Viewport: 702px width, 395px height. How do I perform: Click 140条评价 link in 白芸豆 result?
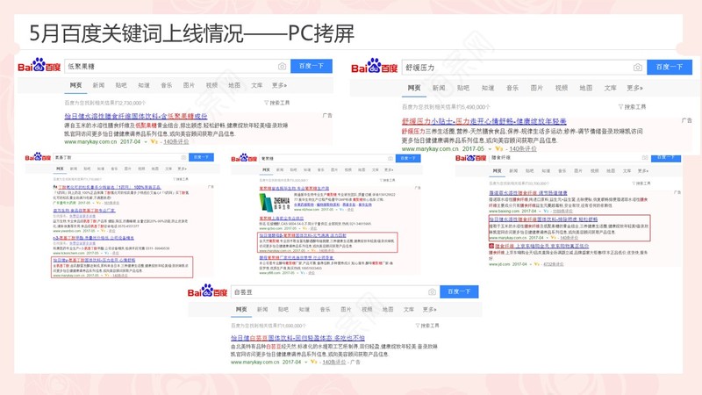pyautogui.click(x=334, y=362)
